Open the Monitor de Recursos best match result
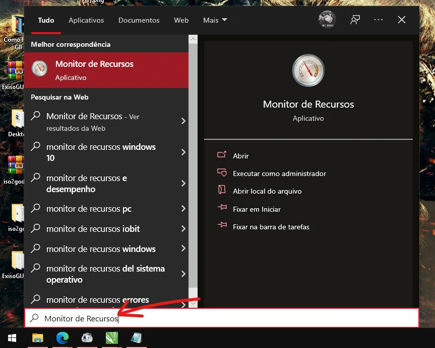435x348 pixels. pyautogui.click(x=106, y=70)
